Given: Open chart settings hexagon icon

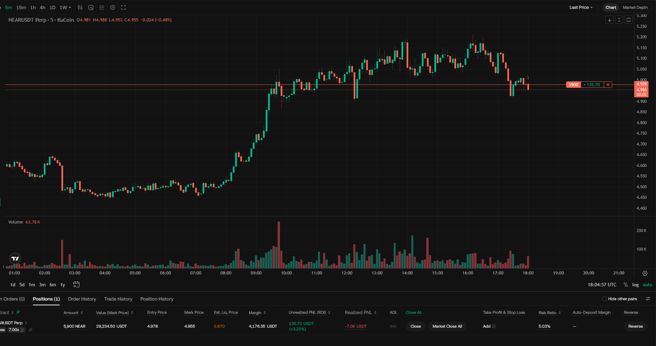Looking at the screenshot, I should (x=113, y=7).
